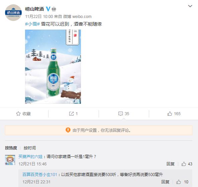Sort comments by 按热度
Image resolution: width=198 pixels, height=187 pixels.
point(11,148)
